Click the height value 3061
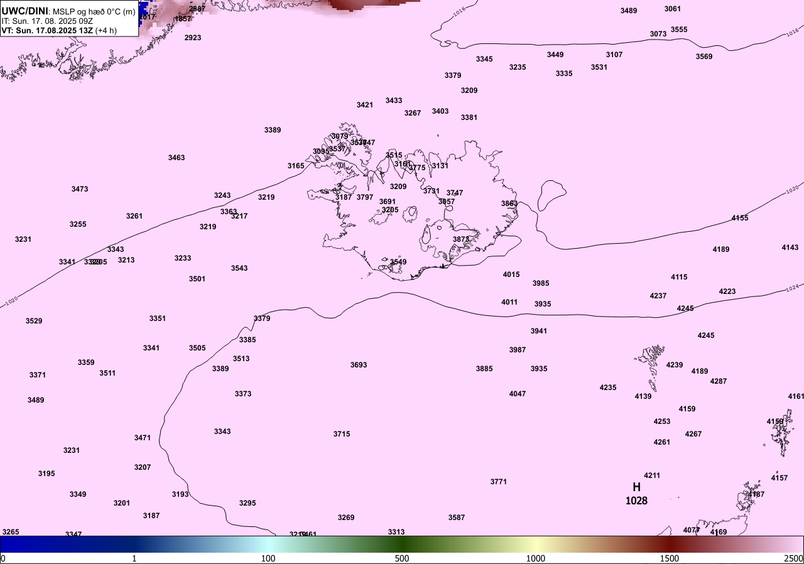 pyautogui.click(x=673, y=9)
